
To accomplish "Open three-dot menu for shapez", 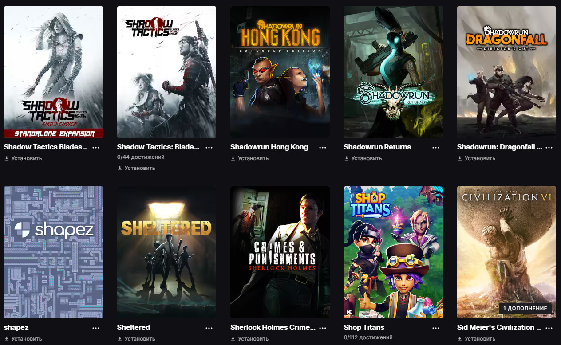I will click(x=96, y=328).
